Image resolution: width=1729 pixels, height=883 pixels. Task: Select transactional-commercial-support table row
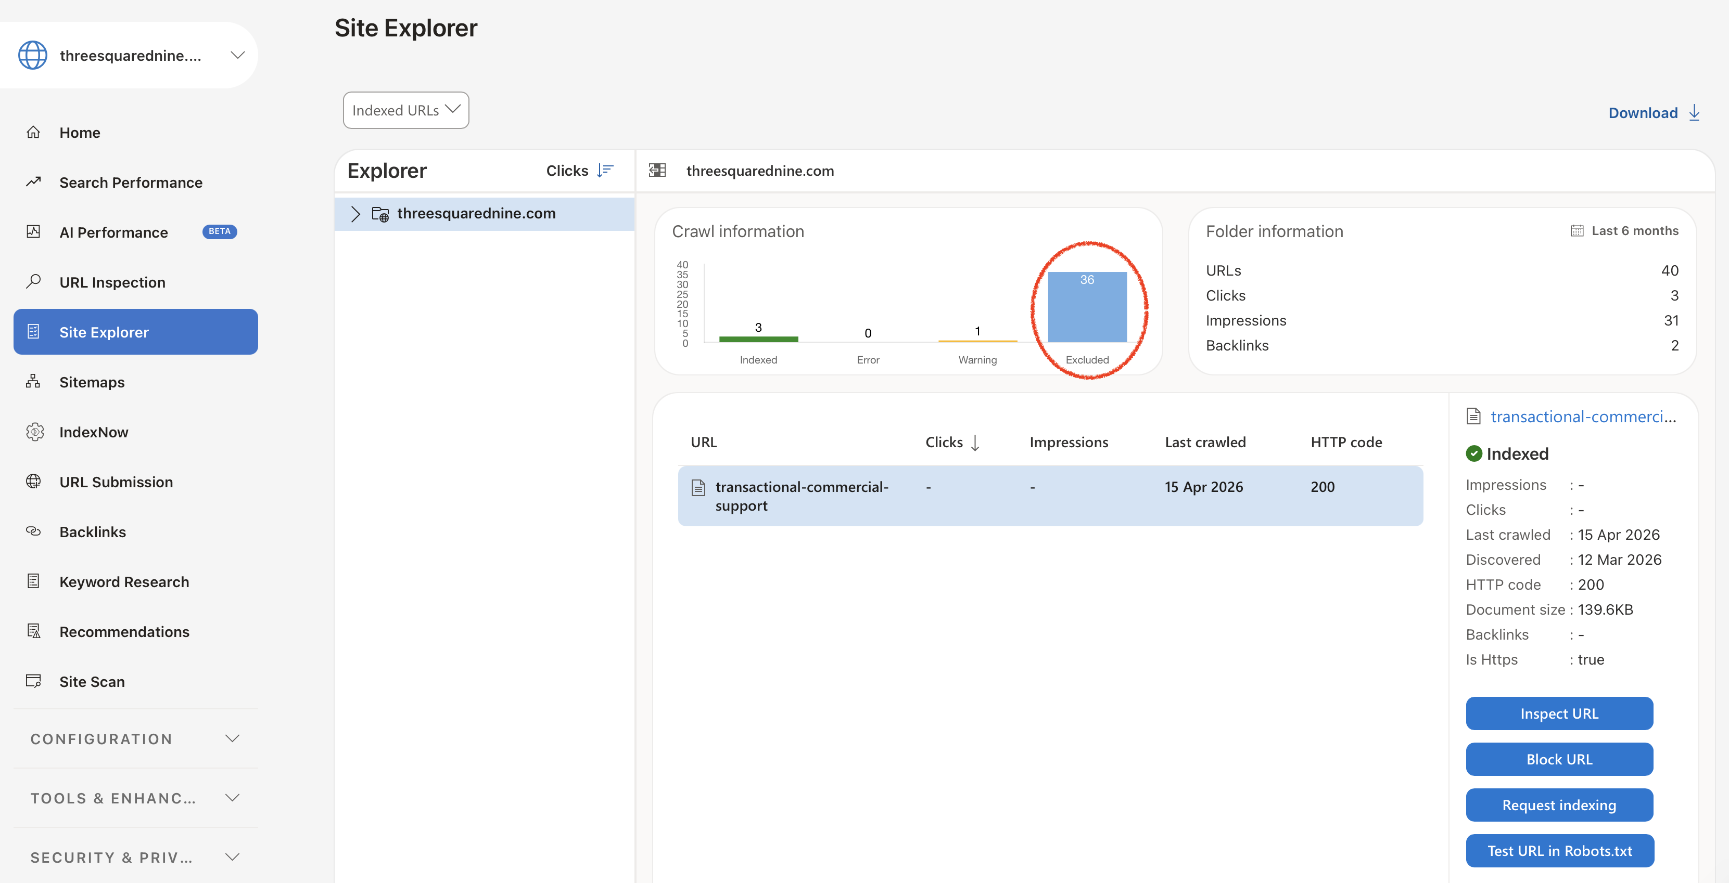1050,496
